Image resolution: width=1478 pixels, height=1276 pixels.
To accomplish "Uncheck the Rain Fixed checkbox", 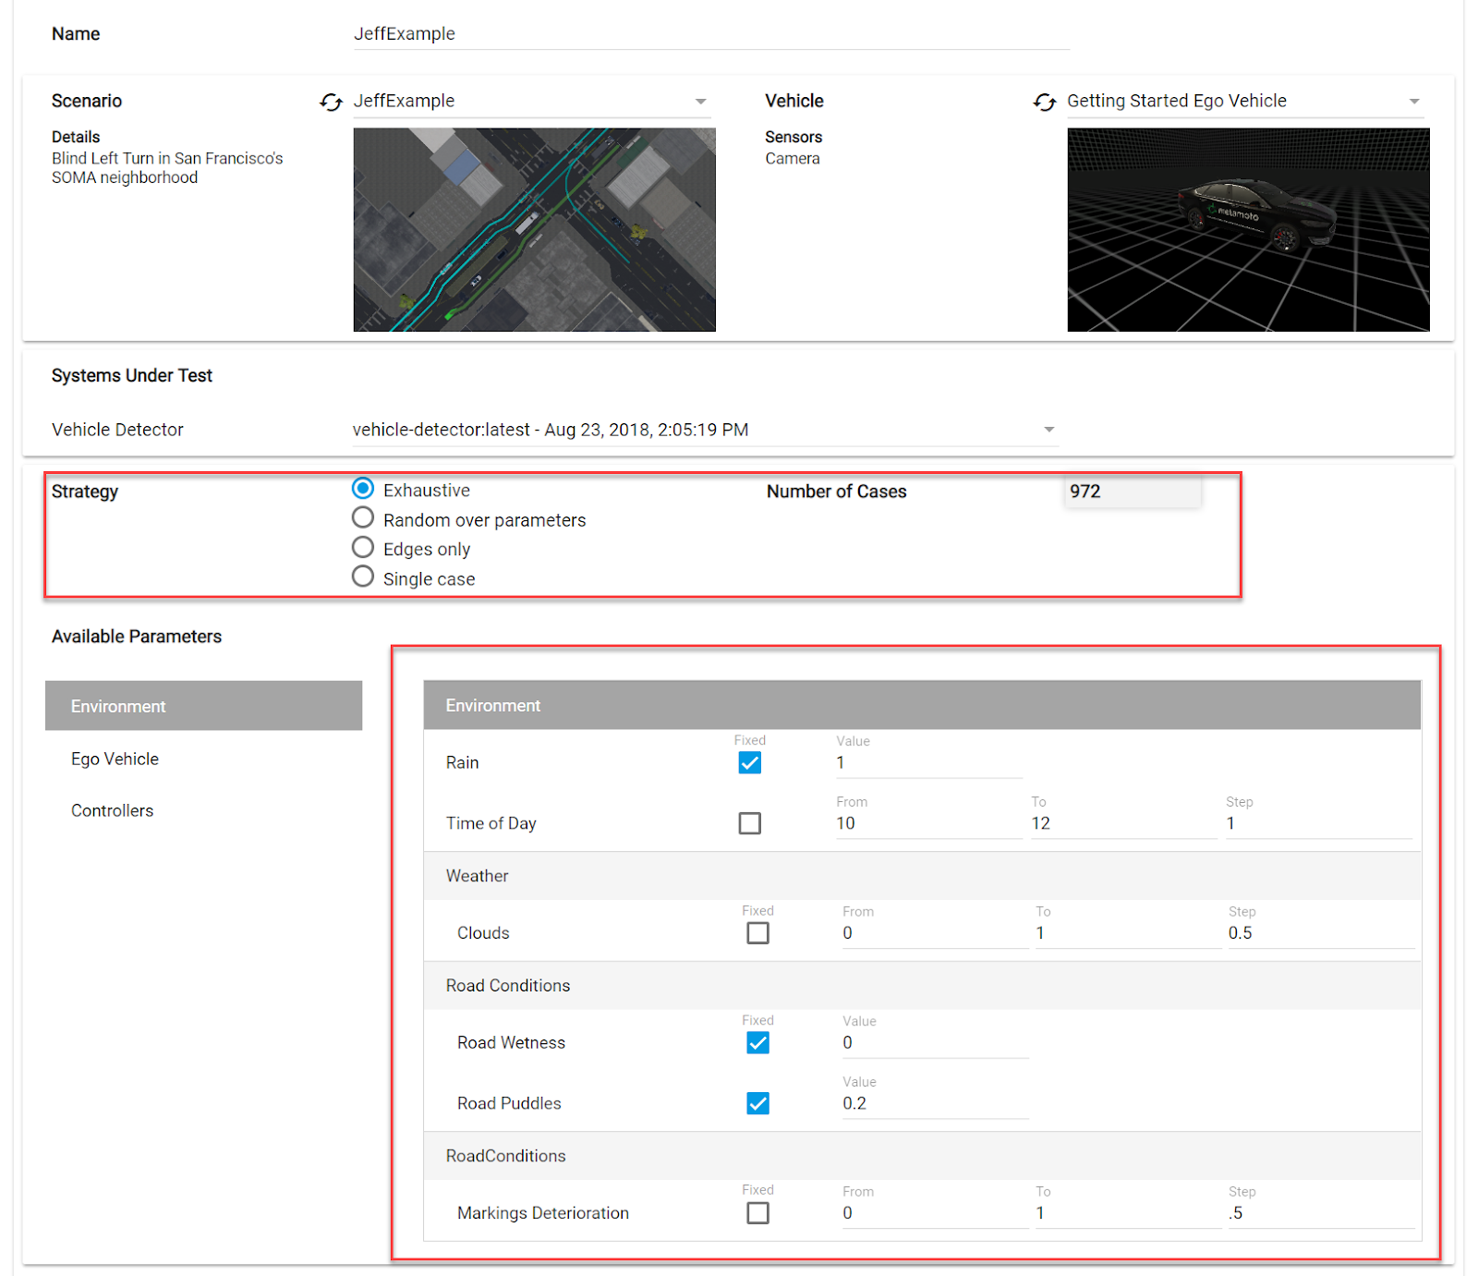I will (749, 763).
